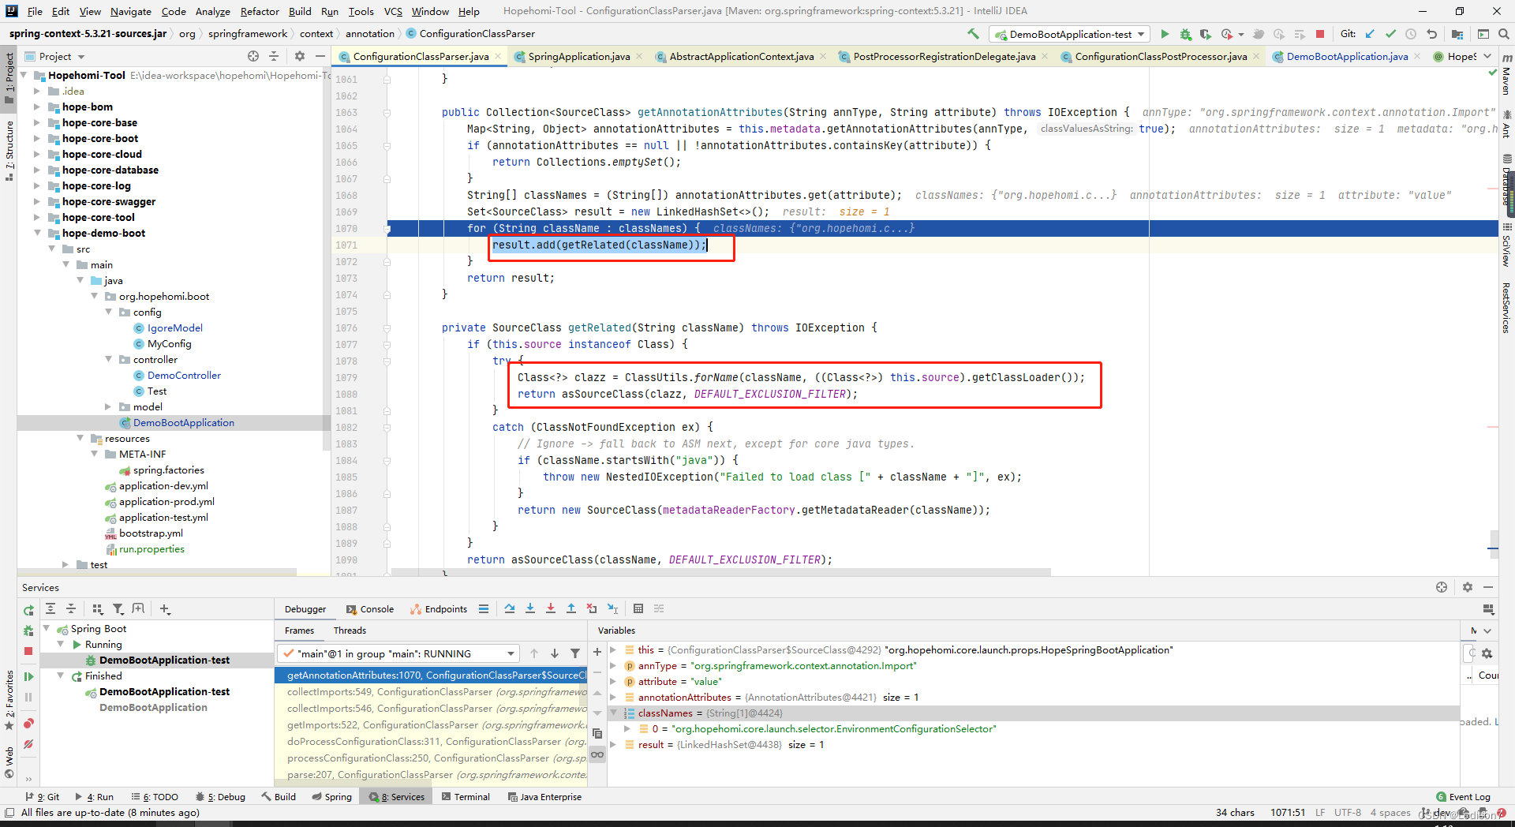1515x827 pixels.
Task: Open the Refactor menu
Action: pos(260,11)
